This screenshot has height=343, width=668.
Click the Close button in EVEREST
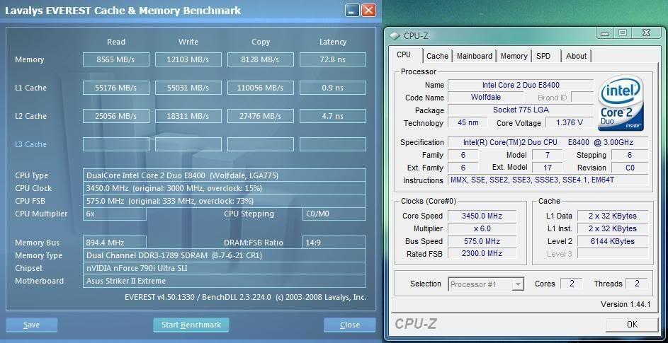(x=349, y=325)
